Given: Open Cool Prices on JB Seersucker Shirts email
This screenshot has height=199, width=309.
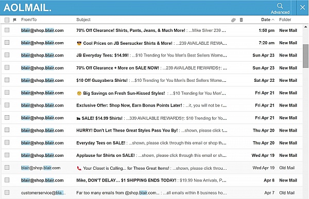Looking at the screenshot, I should (x=152, y=43).
